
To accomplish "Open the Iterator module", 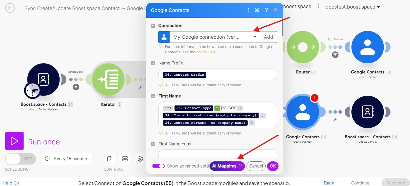I will [108, 79].
